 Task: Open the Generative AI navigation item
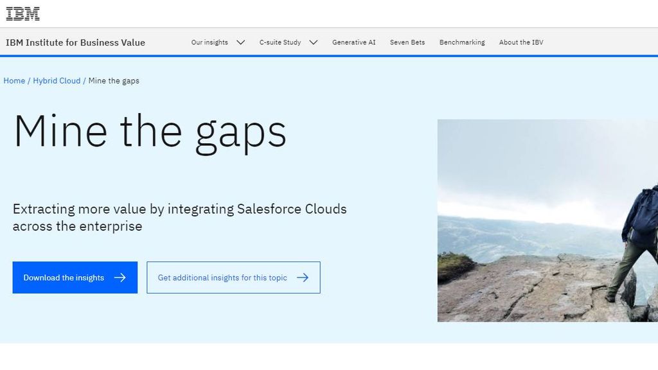pyautogui.click(x=354, y=42)
